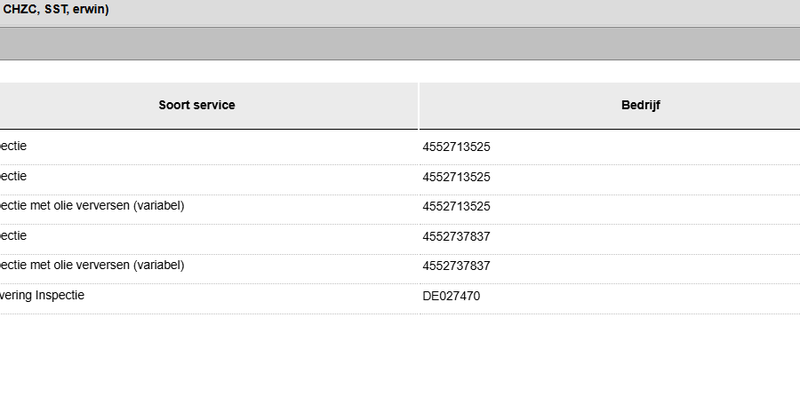The width and height of the screenshot is (800, 405).
Task: Click the Soort service column header
Action: [196, 105]
